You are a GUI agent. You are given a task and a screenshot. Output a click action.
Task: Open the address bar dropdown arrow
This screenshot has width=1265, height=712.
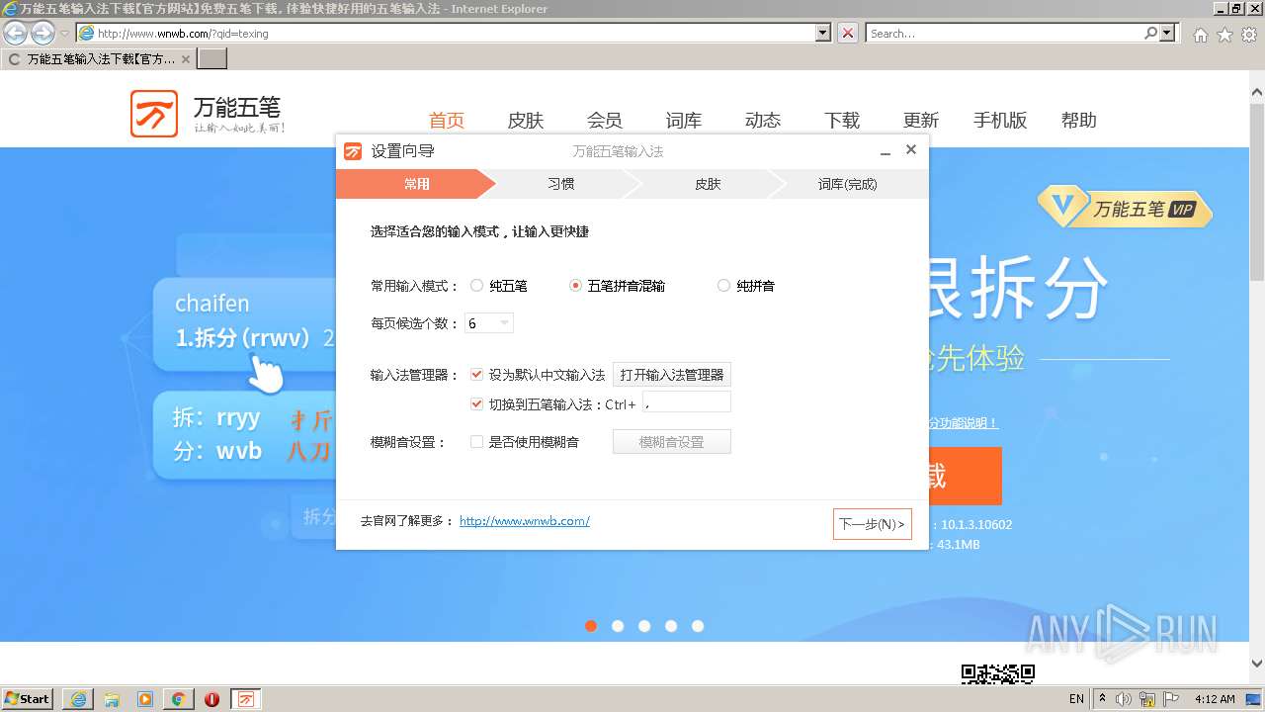coord(823,33)
